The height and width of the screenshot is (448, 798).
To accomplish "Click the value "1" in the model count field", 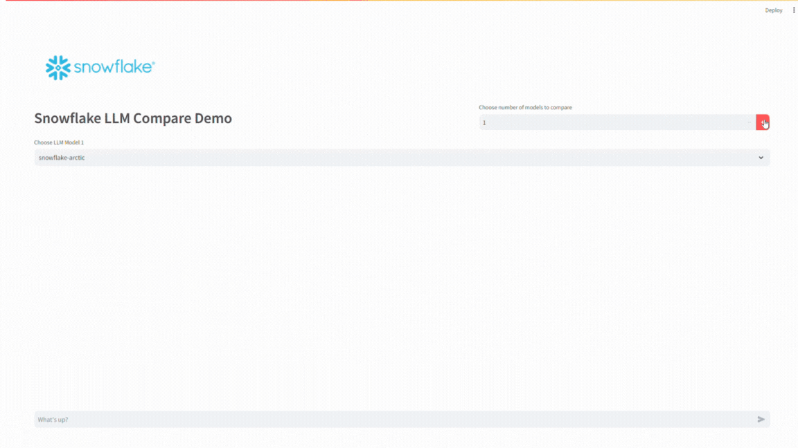I will click(x=485, y=123).
